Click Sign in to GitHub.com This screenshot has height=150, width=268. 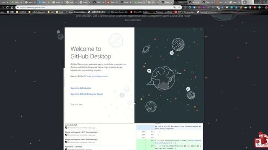coord(81,88)
